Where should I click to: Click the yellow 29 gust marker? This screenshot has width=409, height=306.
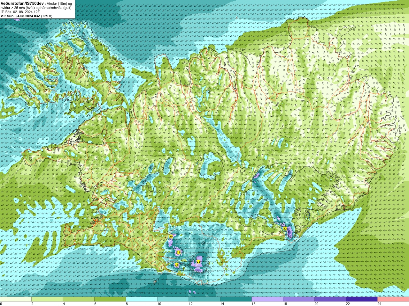[x=179, y=252]
